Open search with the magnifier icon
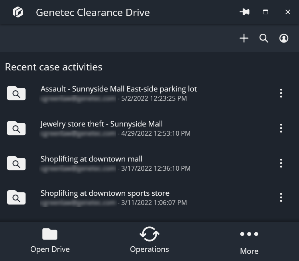This screenshot has width=299, height=261. point(264,38)
